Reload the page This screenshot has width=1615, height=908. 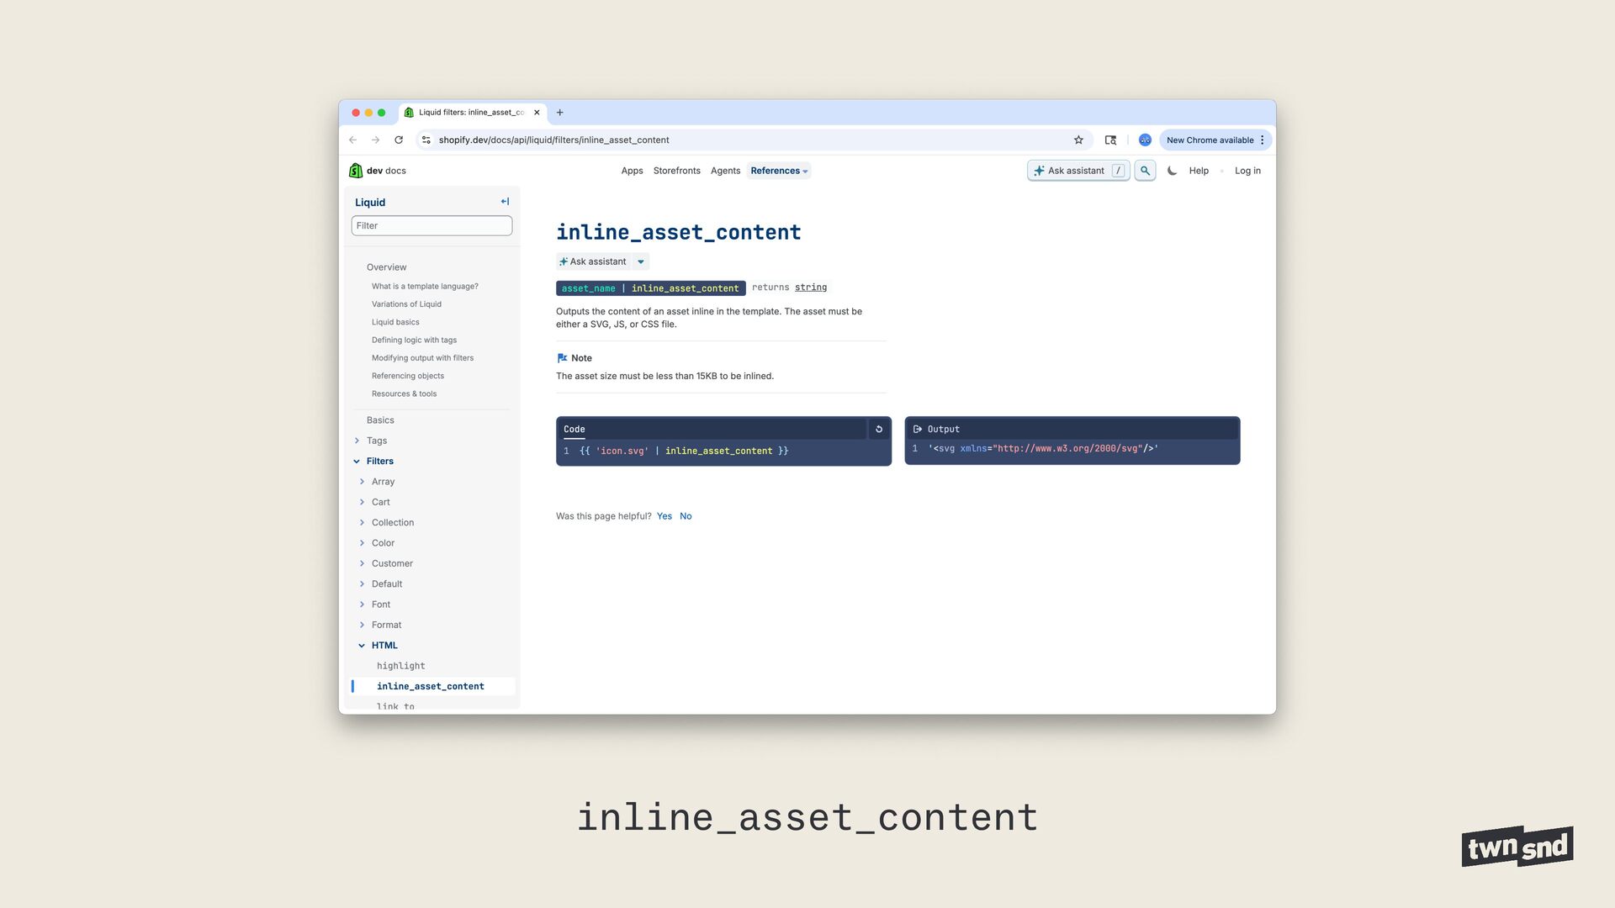click(399, 140)
